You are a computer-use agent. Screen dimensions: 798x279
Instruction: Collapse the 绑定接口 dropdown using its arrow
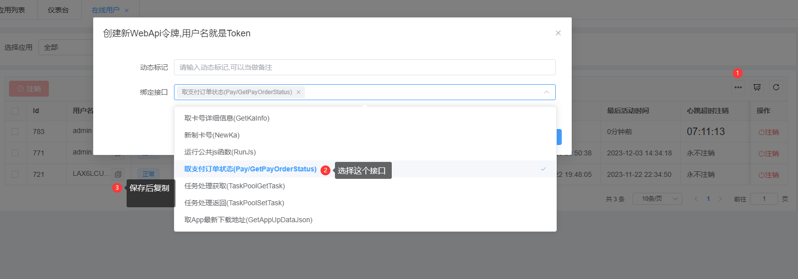546,92
